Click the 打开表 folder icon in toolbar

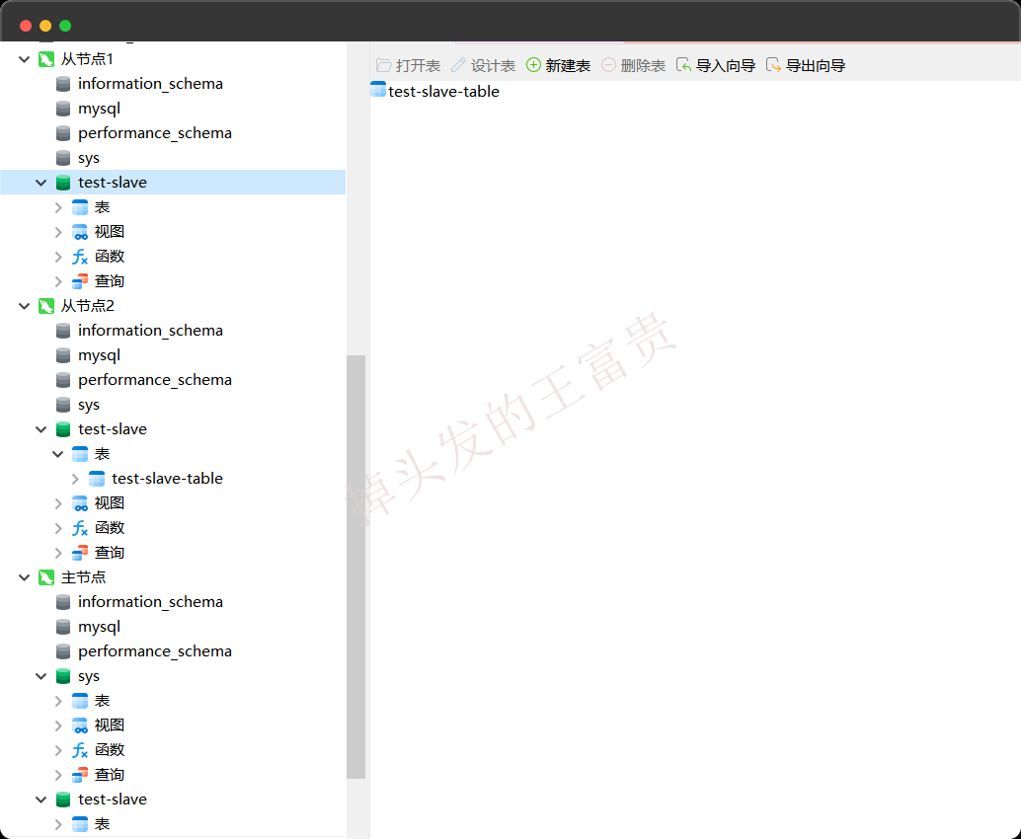point(383,65)
